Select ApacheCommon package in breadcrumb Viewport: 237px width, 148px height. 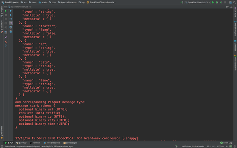click(x=67, y=2)
